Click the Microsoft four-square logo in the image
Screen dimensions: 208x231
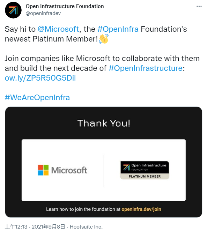(43, 170)
